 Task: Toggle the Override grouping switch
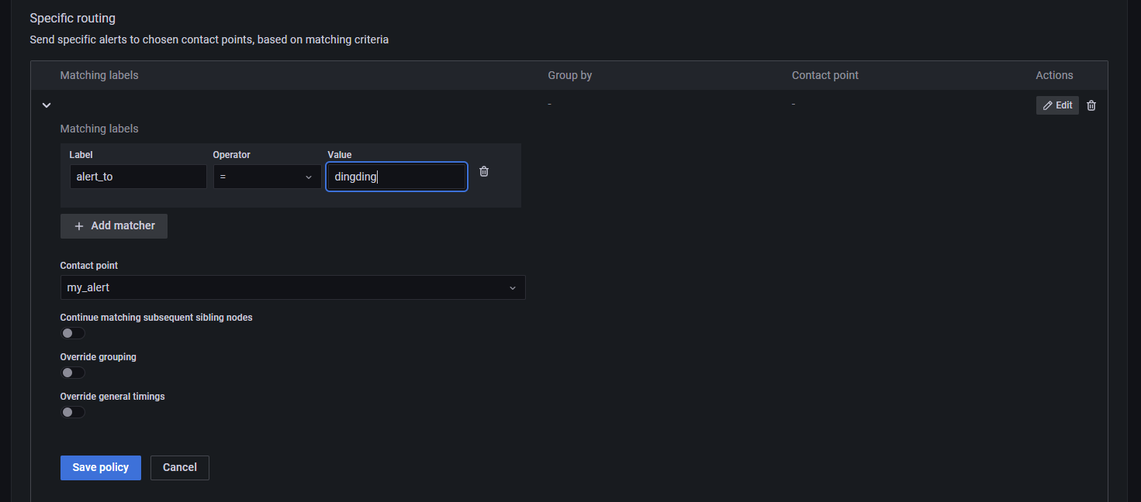coord(73,373)
